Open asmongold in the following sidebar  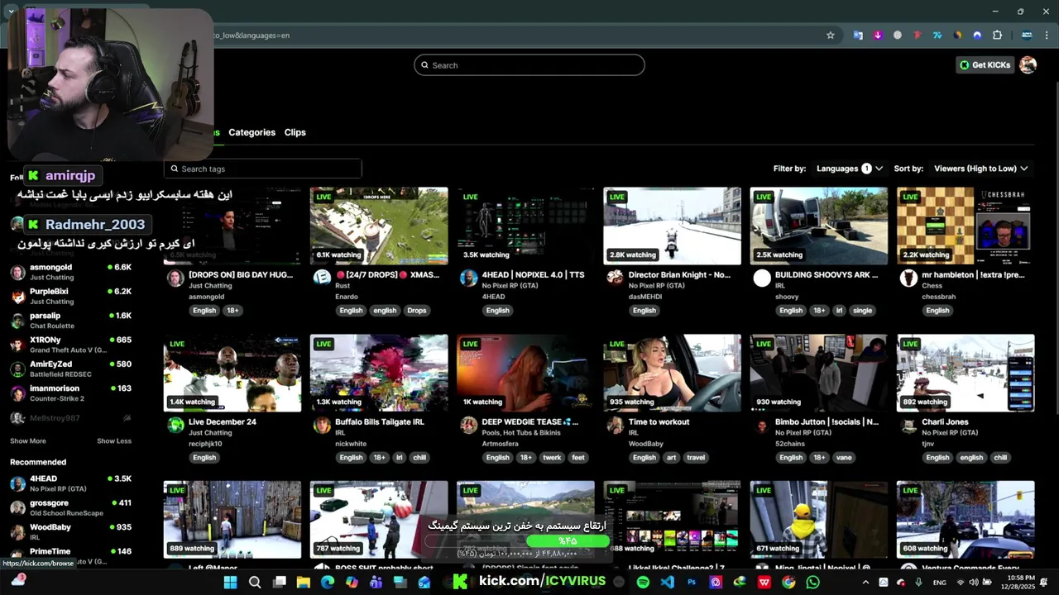(71, 272)
